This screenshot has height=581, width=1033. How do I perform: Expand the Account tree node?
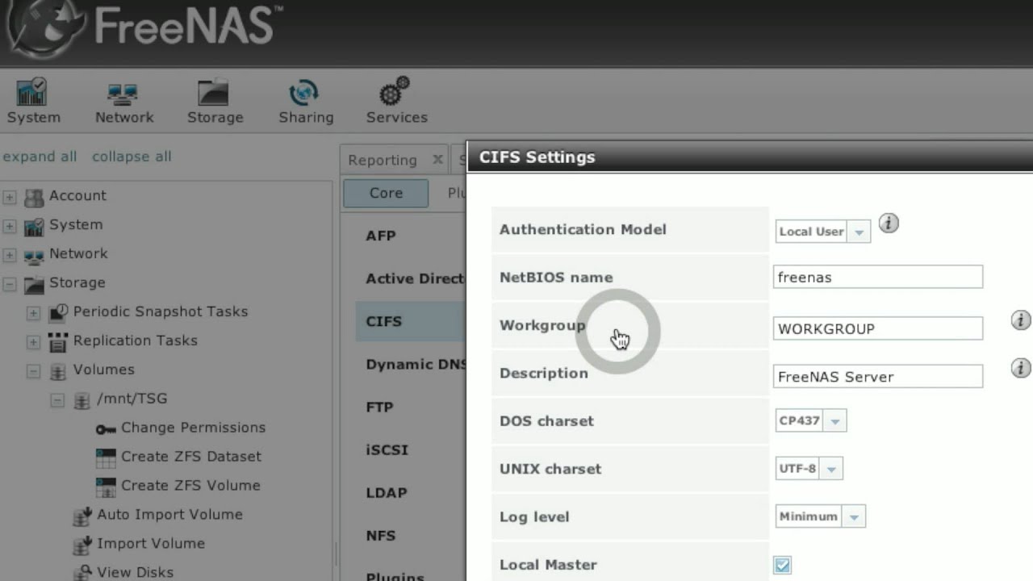(x=10, y=197)
